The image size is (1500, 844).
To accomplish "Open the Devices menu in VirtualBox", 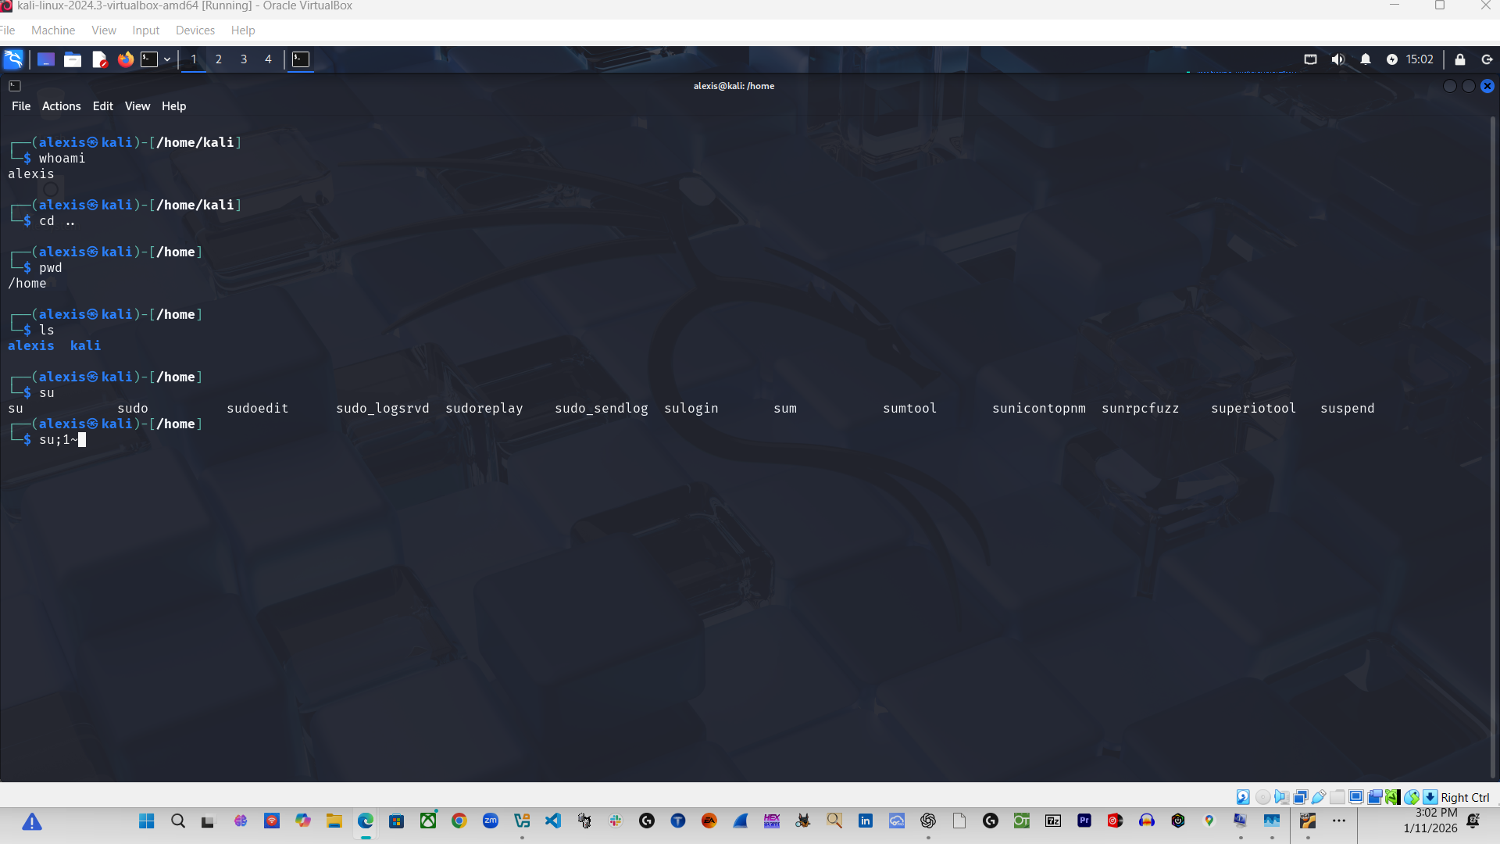I will [195, 30].
